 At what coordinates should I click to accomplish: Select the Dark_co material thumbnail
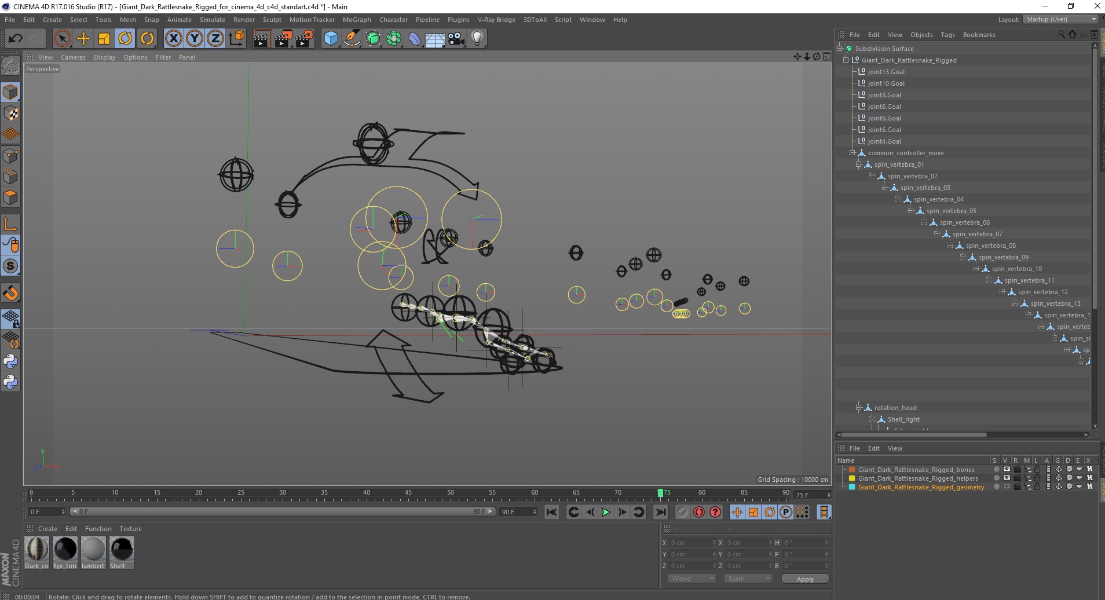(x=36, y=553)
